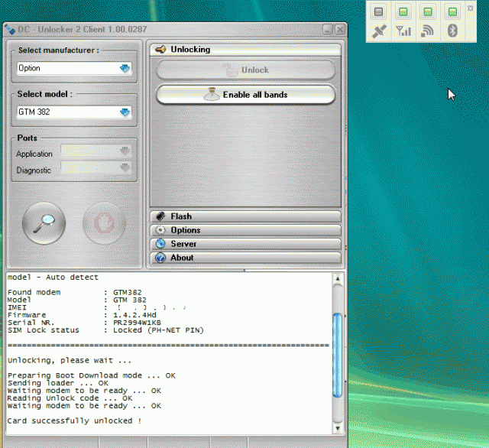Open the model dropdown showing GTM 382

(74, 112)
